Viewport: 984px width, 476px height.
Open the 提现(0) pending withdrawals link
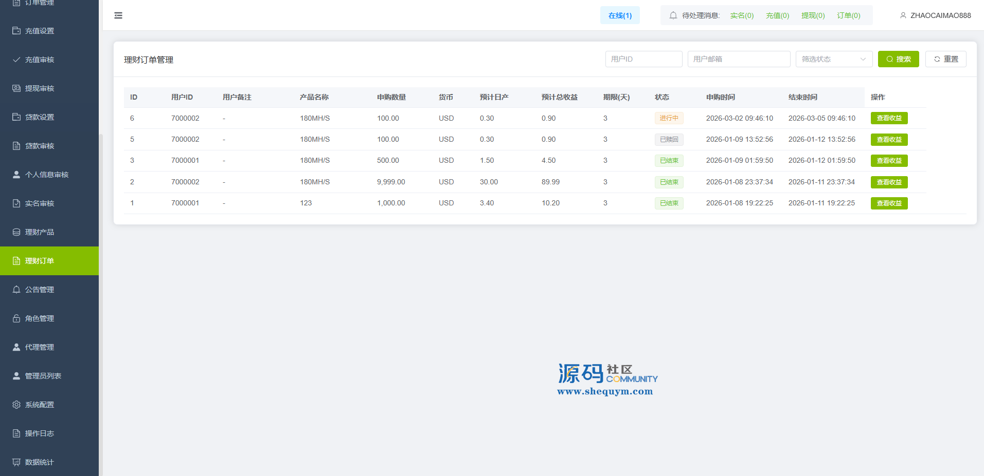tap(813, 15)
